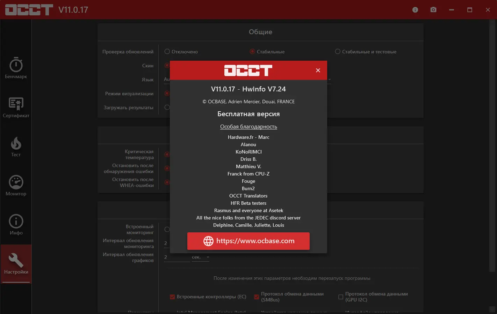The height and width of the screenshot is (314, 497).
Task: Click the JEDEC discord server credit line
Action: (x=249, y=218)
